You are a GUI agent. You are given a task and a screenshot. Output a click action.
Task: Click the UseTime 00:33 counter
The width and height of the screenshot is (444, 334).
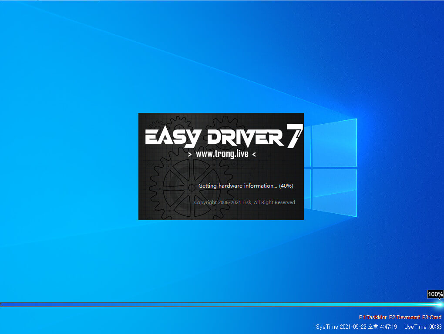[423, 327]
